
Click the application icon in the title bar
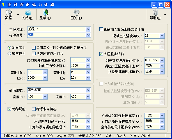tap(4, 5)
